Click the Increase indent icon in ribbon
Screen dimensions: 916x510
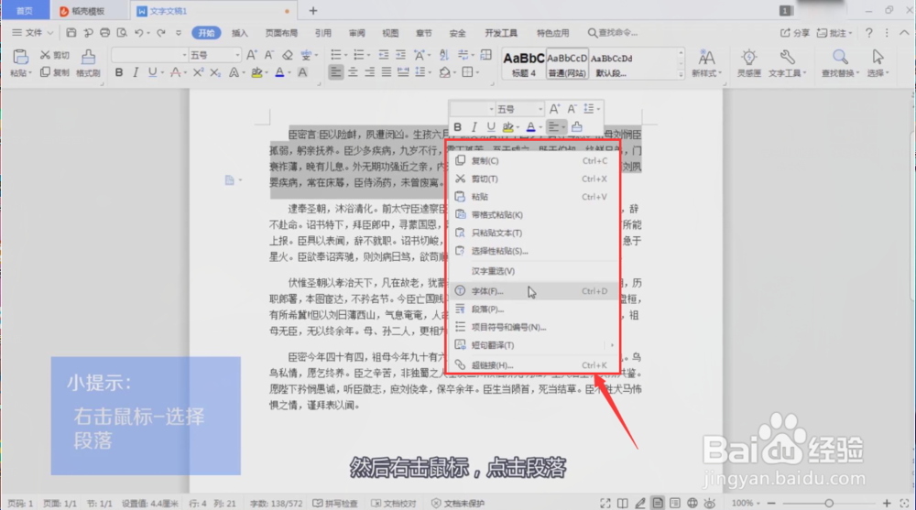[400, 55]
